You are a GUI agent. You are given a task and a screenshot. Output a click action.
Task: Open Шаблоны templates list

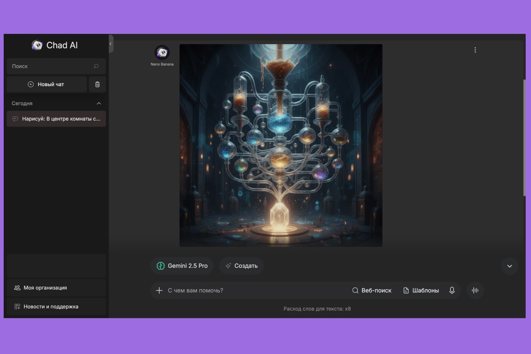point(421,290)
